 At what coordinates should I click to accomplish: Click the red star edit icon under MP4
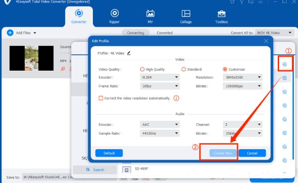click(x=63, y=69)
